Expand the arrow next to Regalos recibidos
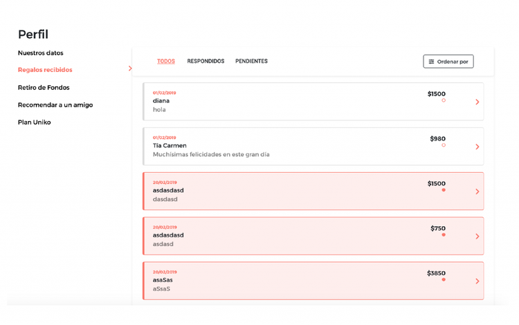The height and width of the screenshot is (325, 519). 130,68
